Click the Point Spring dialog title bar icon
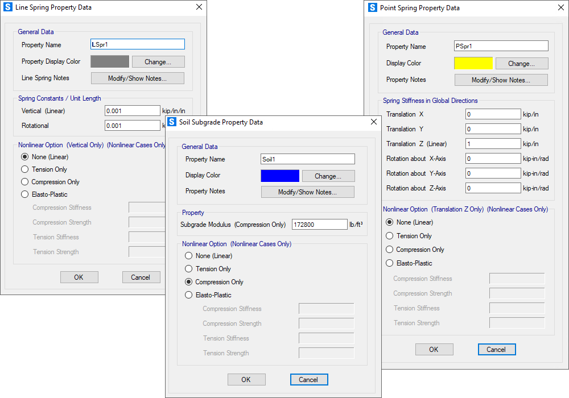This screenshot has width=569, height=398. tap(373, 8)
